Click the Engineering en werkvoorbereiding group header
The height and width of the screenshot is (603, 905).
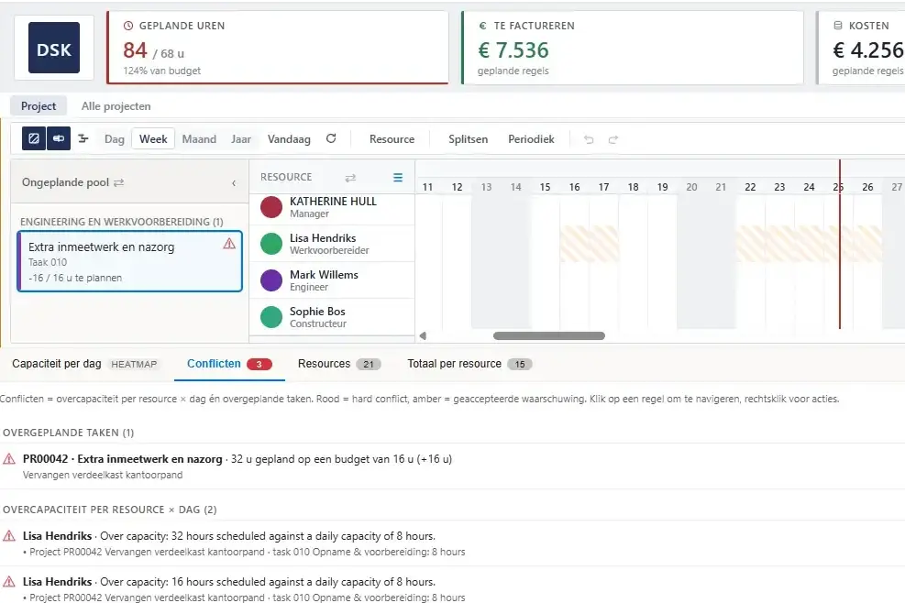122,222
